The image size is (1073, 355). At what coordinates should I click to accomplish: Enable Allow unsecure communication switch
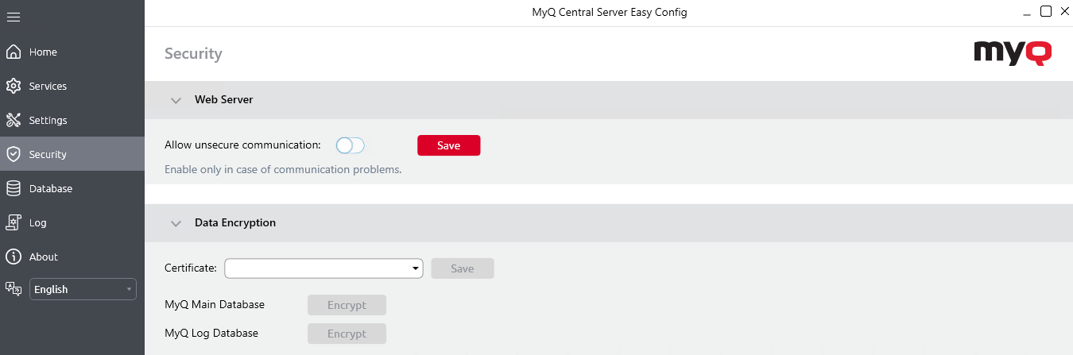[350, 145]
